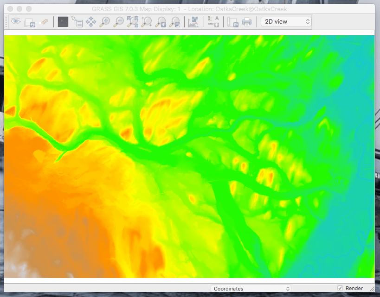The width and height of the screenshot is (380, 297).
Task: Open the Add map elements menu
Action: coord(213,21)
